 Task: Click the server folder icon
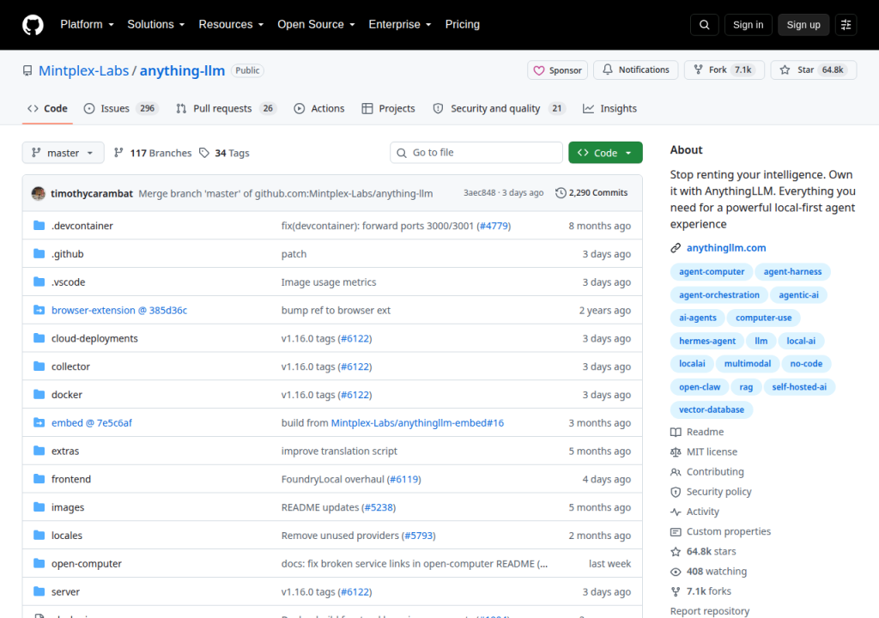(39, 591)
